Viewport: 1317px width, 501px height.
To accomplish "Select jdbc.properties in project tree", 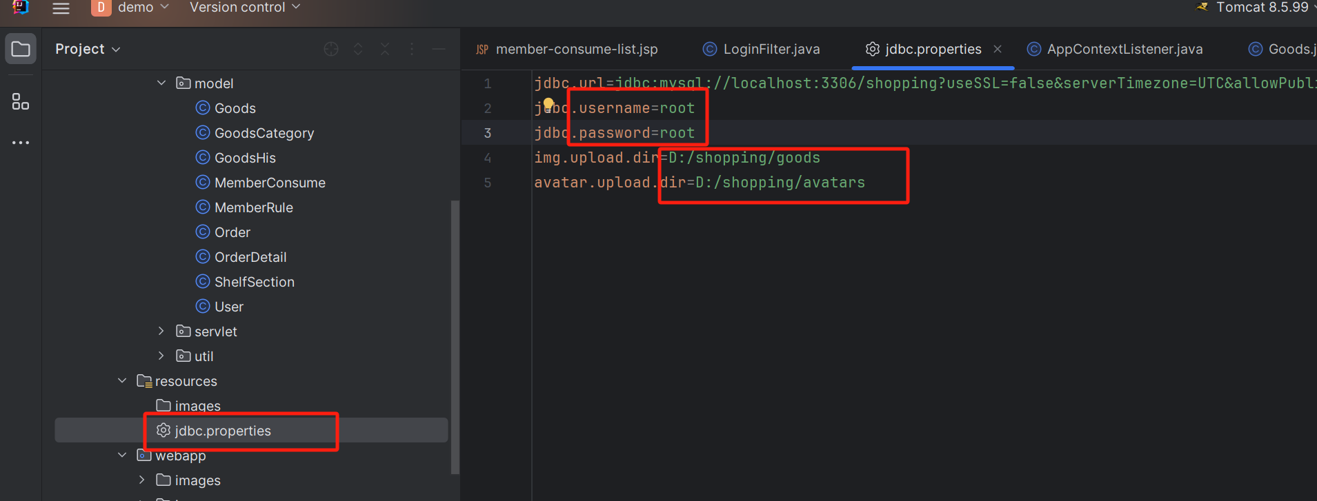I will point(251,431).
